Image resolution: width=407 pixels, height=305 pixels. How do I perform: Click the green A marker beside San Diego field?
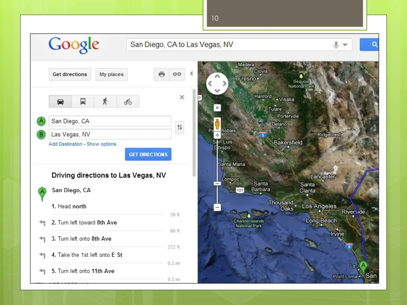(41, 121)
